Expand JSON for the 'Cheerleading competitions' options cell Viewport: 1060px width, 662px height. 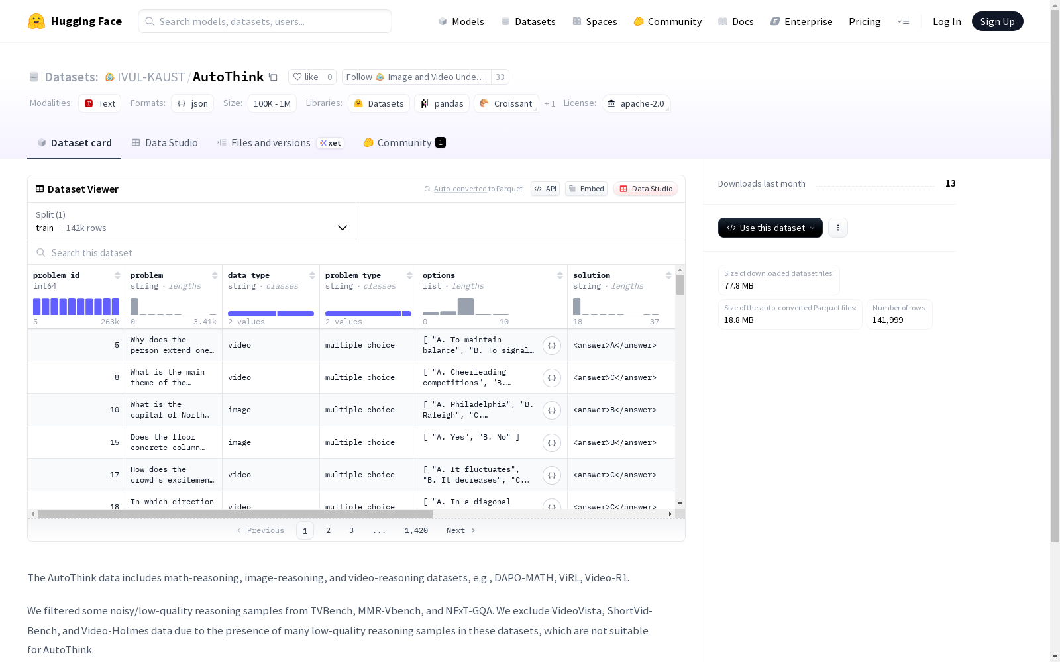point(552,378)
